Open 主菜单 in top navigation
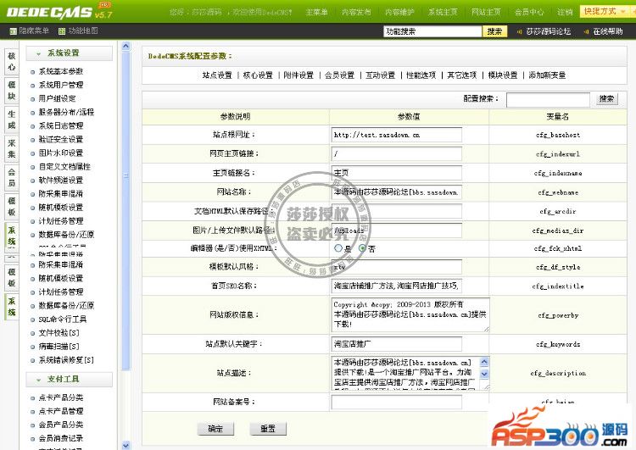636x450 pixels. click(317, 12)
